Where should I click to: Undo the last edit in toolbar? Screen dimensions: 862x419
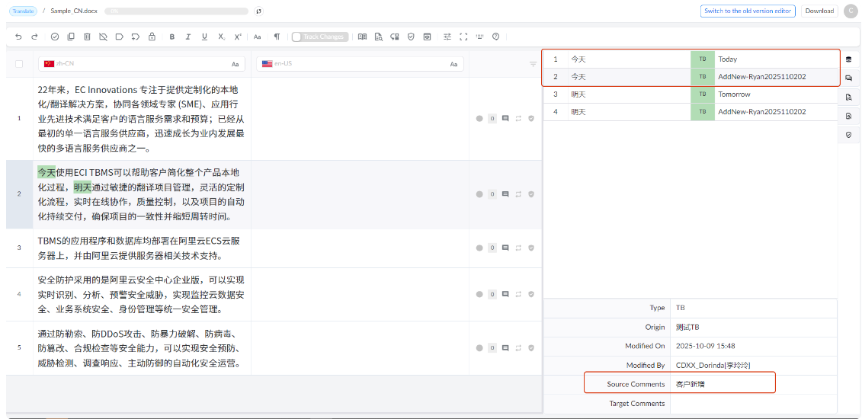[19, 37]
